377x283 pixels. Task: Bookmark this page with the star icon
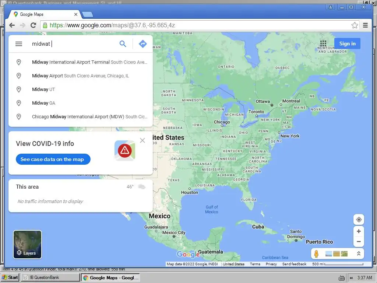355,25
